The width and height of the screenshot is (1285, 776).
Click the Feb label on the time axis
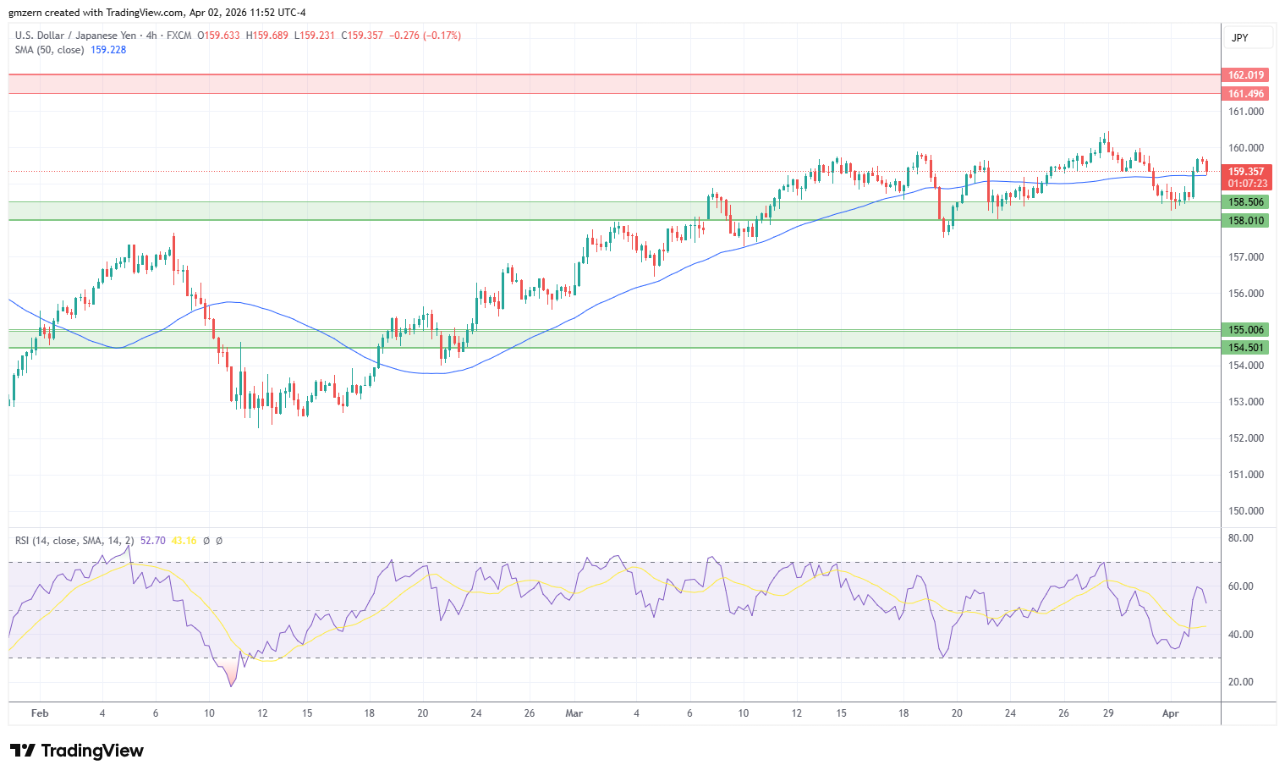coord(40,713)
